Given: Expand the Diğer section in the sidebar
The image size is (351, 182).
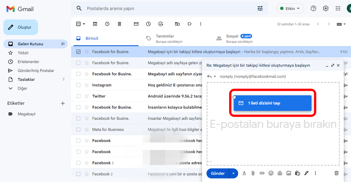Looking at the screenshot, I should [x=23, y=88].
